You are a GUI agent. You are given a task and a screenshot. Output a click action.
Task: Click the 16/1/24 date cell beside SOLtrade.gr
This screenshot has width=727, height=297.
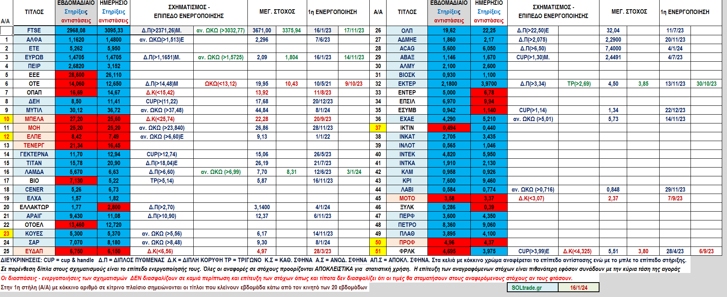(579, 287)
